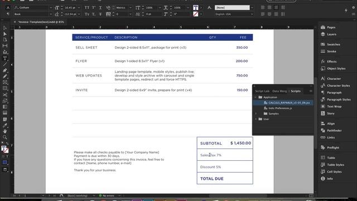Viewport: 357px width, 201px height.
Task: Open the Preflight panel
Action: (330, 147)
